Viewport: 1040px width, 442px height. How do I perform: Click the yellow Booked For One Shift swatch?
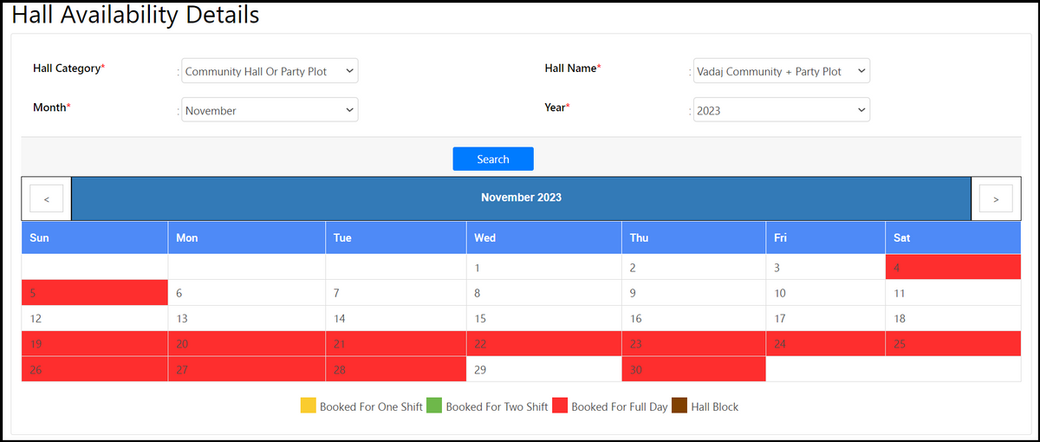(309, 406)
